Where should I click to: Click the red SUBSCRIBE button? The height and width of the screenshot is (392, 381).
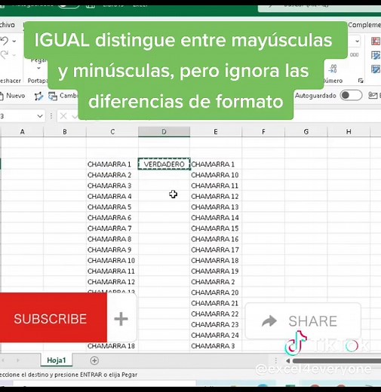[x=54, y=318]
